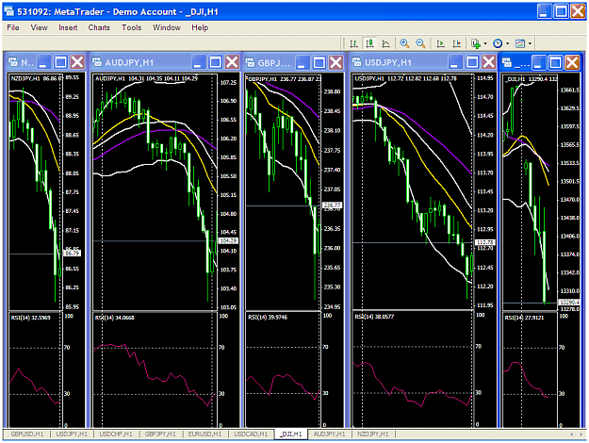Click the _DJI window system icon

[x=507, y=62]
